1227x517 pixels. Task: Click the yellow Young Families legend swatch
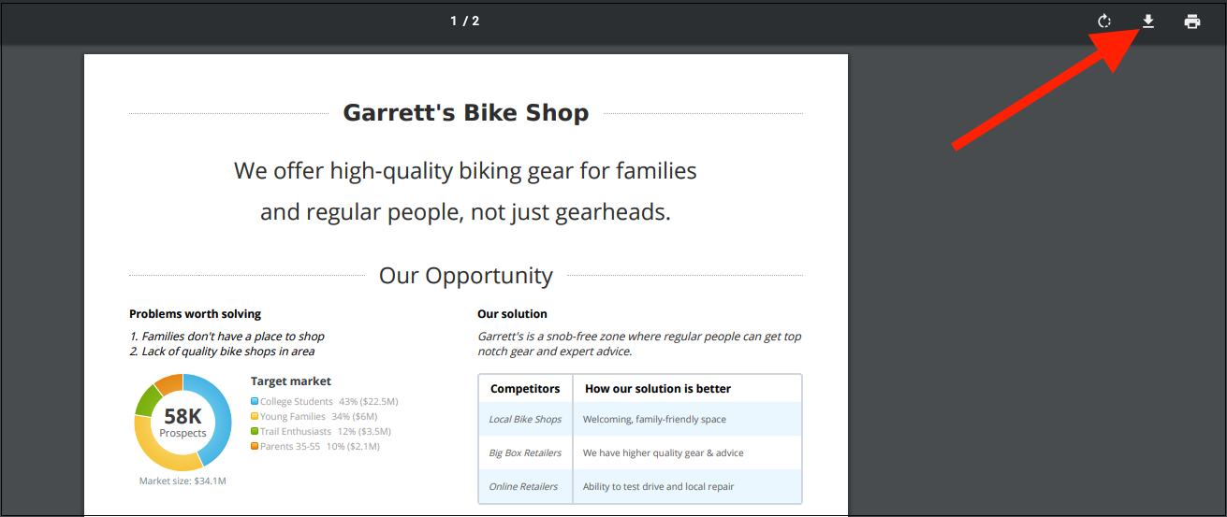255,417
